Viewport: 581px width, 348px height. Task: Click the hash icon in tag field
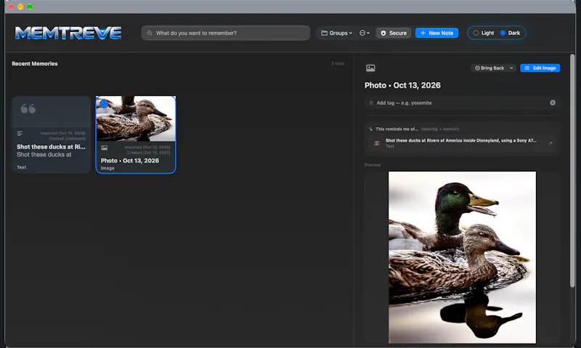click(x=371, y=102)
